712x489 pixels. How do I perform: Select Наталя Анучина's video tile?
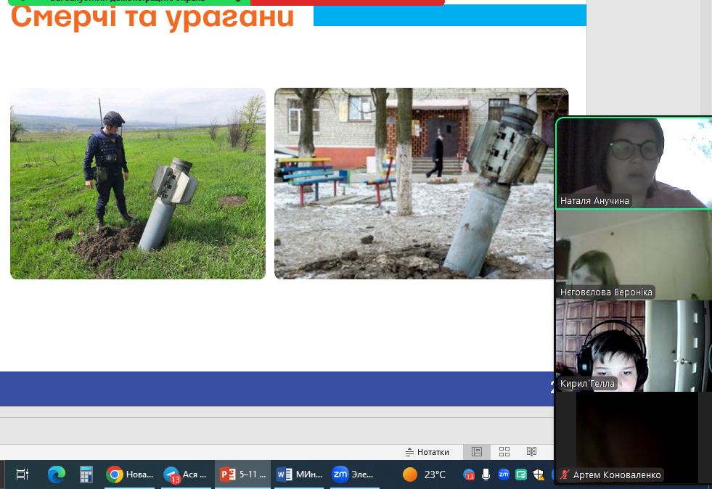pos(633,163)
